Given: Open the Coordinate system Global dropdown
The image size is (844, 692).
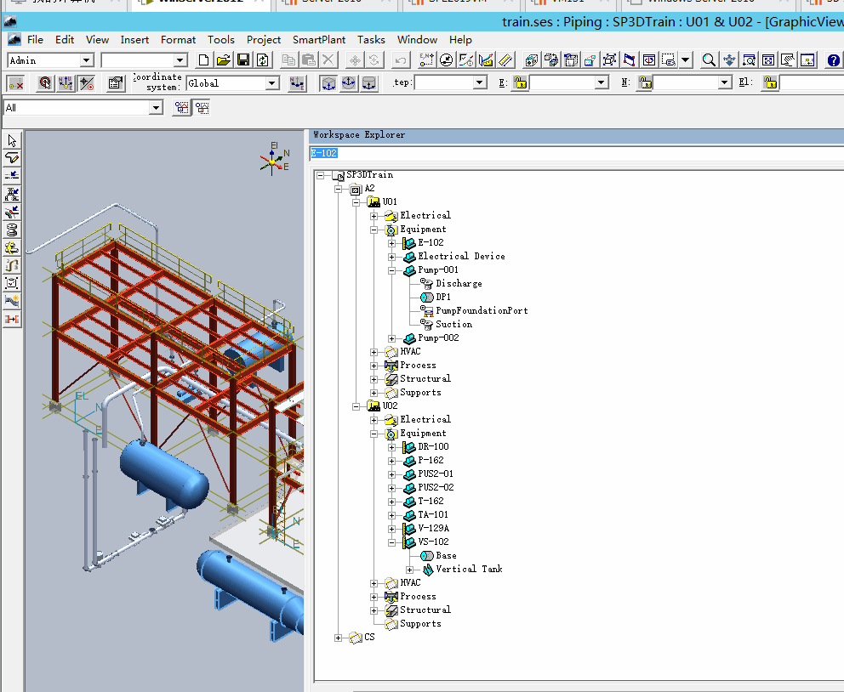Looking at the screenshot, I should 271,83.
